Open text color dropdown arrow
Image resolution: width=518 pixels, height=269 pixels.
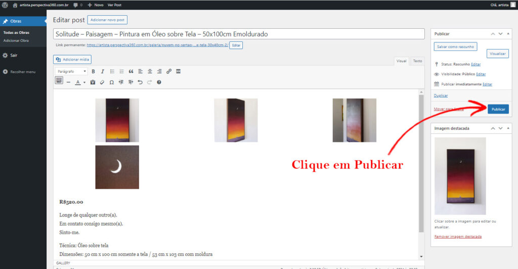84,82
